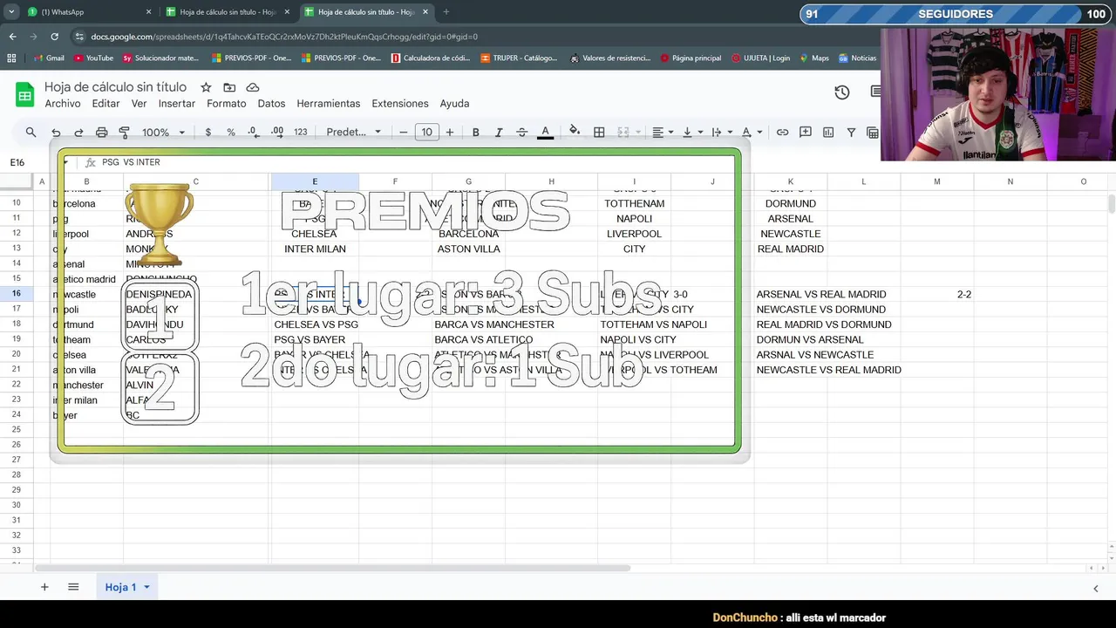The image size is (1116, 628).
Task: Open the all sheets list icon
Action: pos(73,587)
